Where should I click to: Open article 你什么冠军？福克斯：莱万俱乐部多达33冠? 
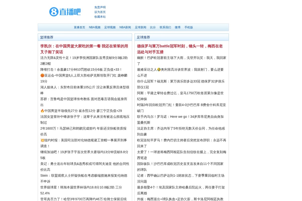(181, 84)
